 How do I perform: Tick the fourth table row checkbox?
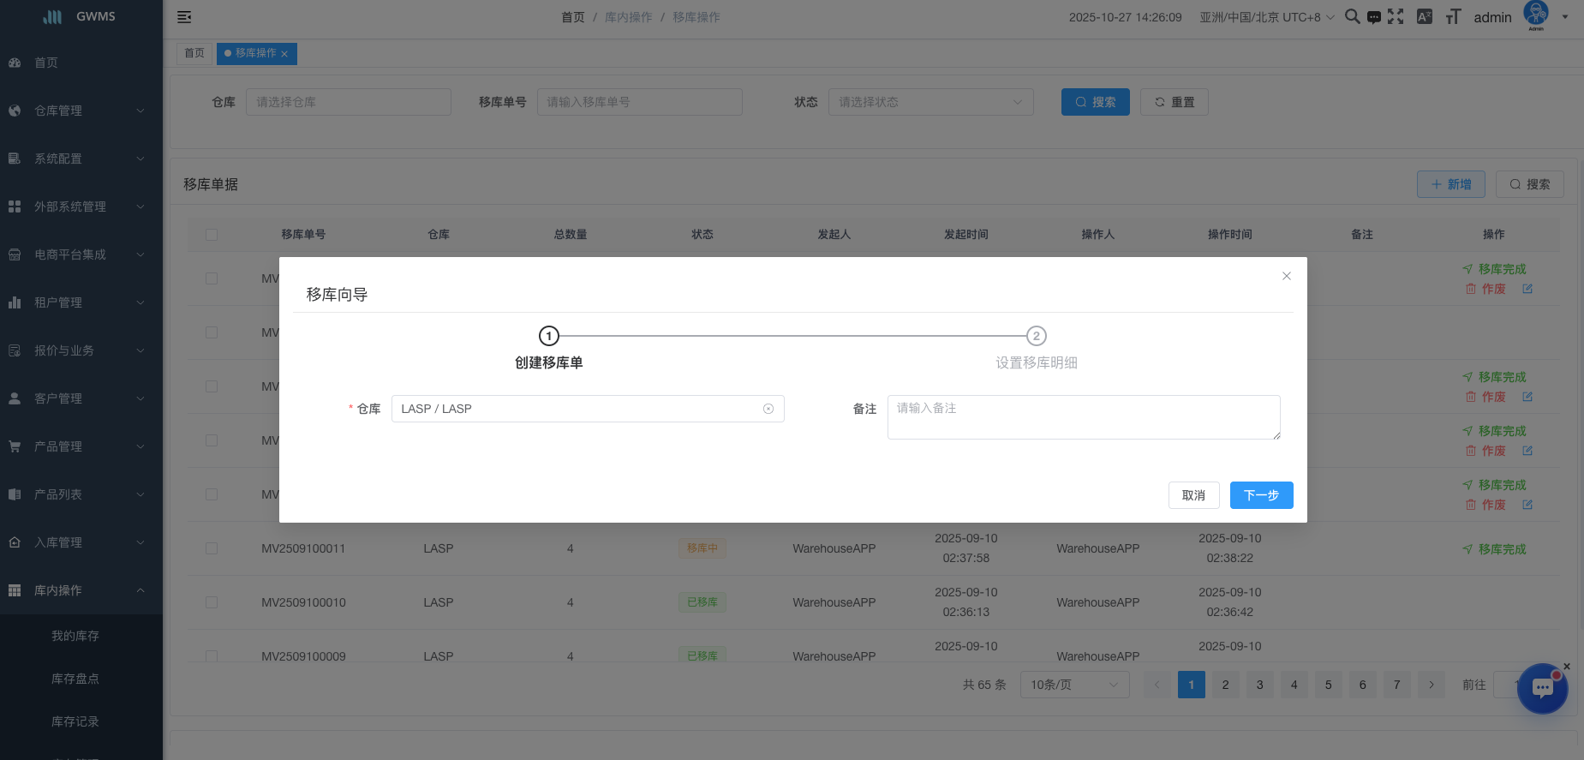point(212,440)
